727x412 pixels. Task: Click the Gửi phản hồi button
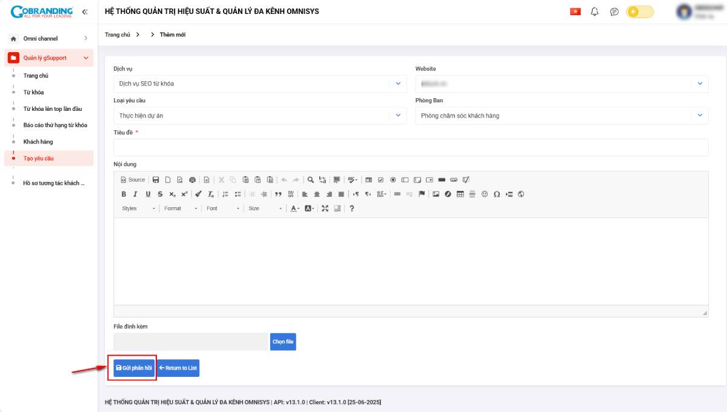click(134, 368)
